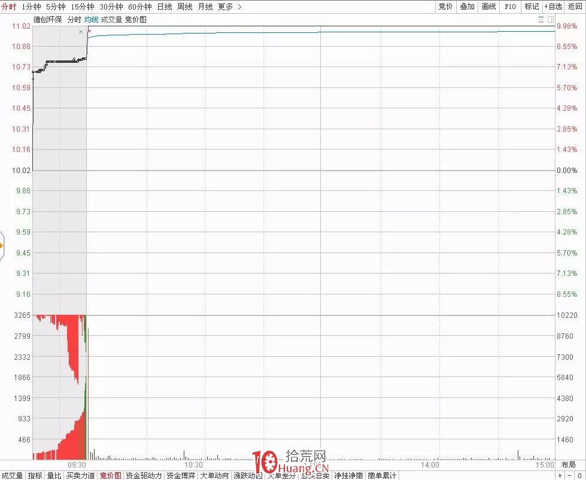The width and height of the screenshot is (586, 480).
Task: Click the red x limit-up marker on chart
Action: [90, 31]
